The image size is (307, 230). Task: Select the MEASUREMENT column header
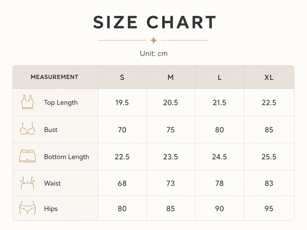55,77
